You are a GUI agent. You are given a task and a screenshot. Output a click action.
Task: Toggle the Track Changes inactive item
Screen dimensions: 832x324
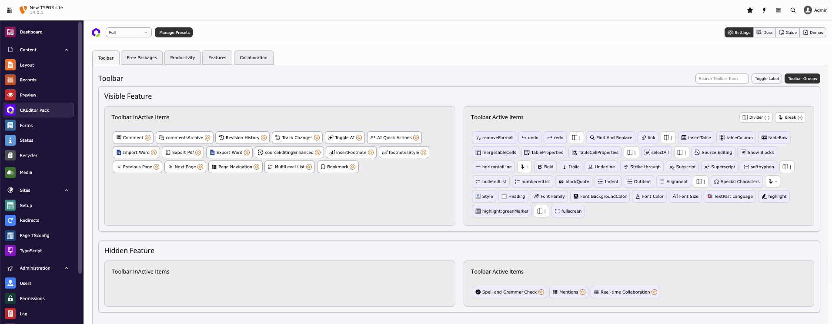297,138
